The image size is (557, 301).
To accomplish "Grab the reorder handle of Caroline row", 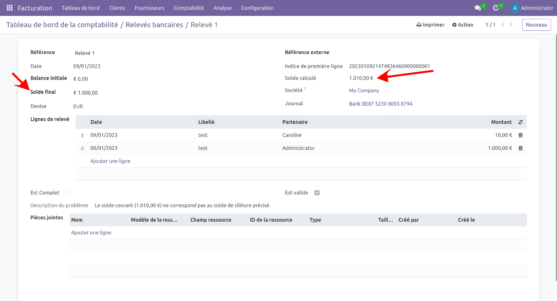I will (82, 135).
